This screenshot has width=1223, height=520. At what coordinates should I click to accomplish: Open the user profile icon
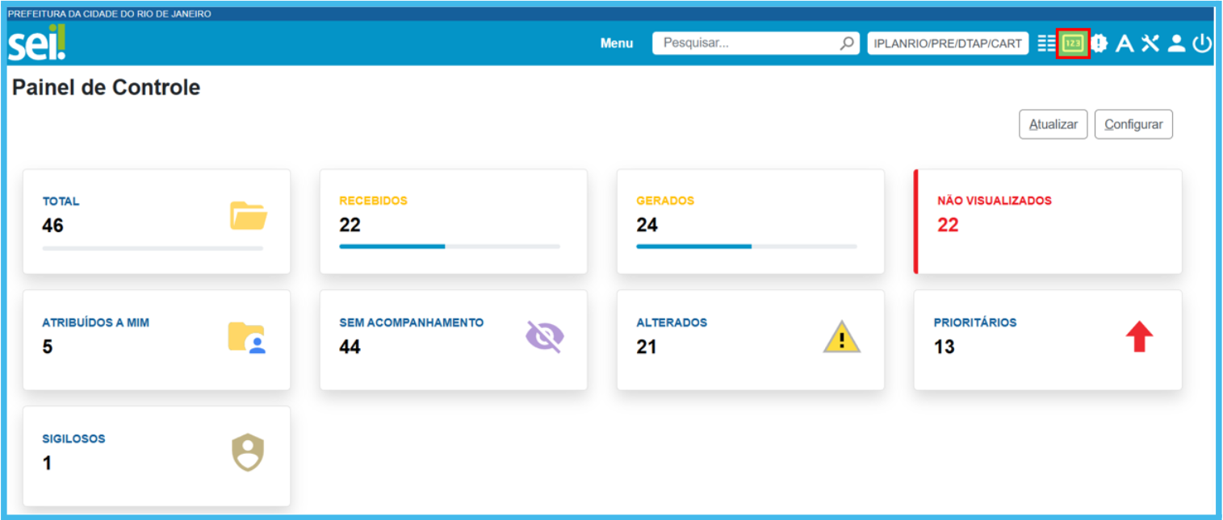click(1176, 44)
